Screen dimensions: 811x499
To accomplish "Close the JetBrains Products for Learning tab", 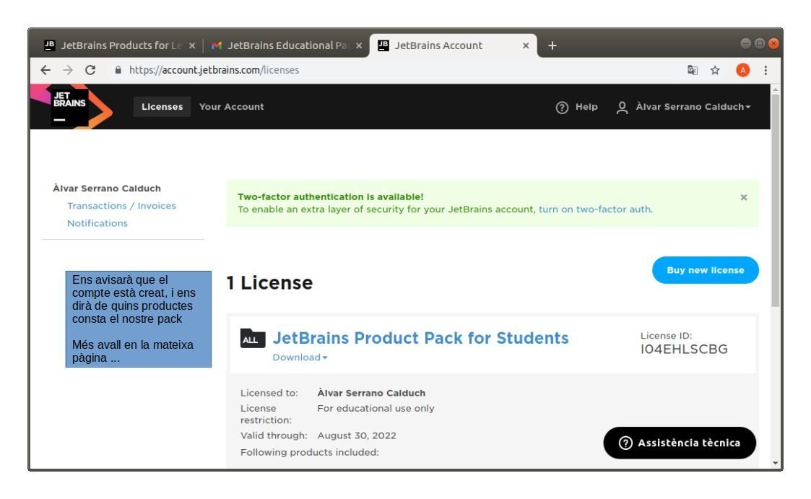I will (192, 45).
